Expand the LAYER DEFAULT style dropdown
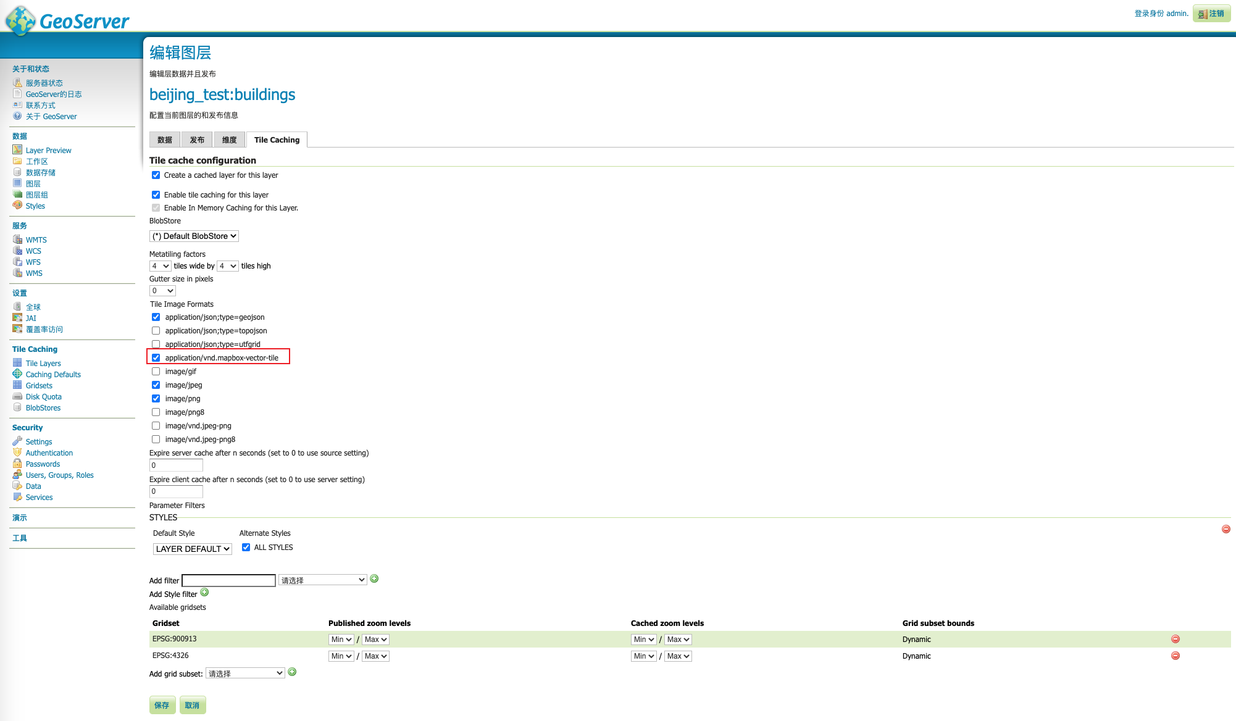Screen dimensions: 1236x721 [192, 549]
